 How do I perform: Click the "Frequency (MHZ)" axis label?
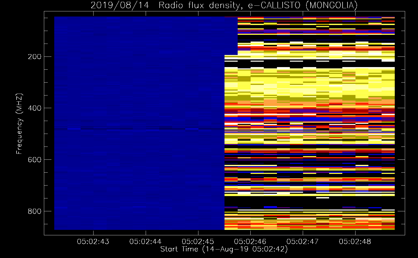(x=19, y=124)
